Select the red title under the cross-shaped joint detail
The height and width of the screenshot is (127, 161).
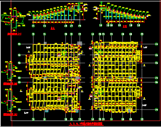click(14, 34)
